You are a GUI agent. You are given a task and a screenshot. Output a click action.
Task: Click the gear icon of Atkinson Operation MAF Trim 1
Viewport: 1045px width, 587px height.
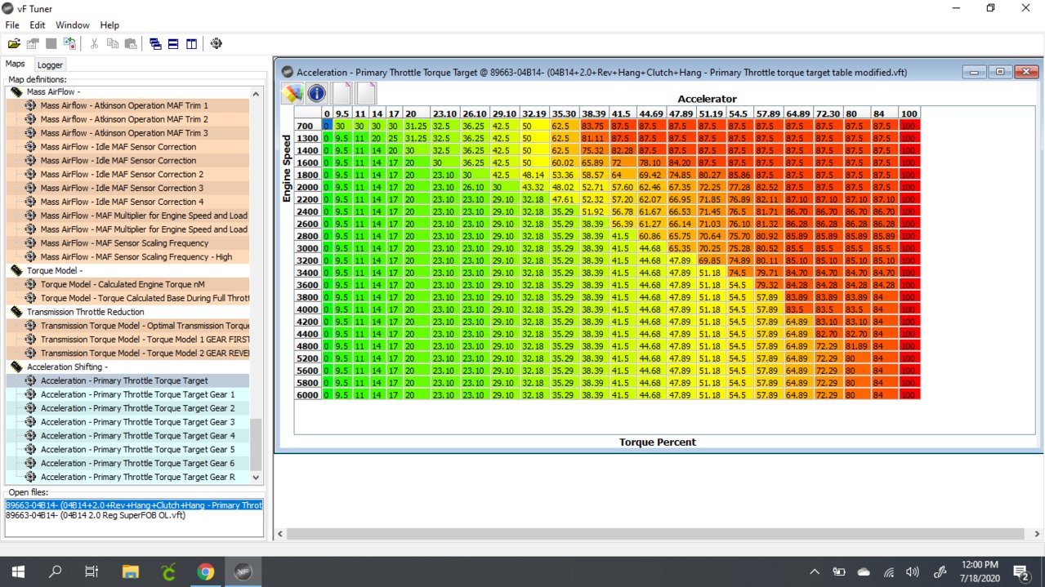coord(30,105)
